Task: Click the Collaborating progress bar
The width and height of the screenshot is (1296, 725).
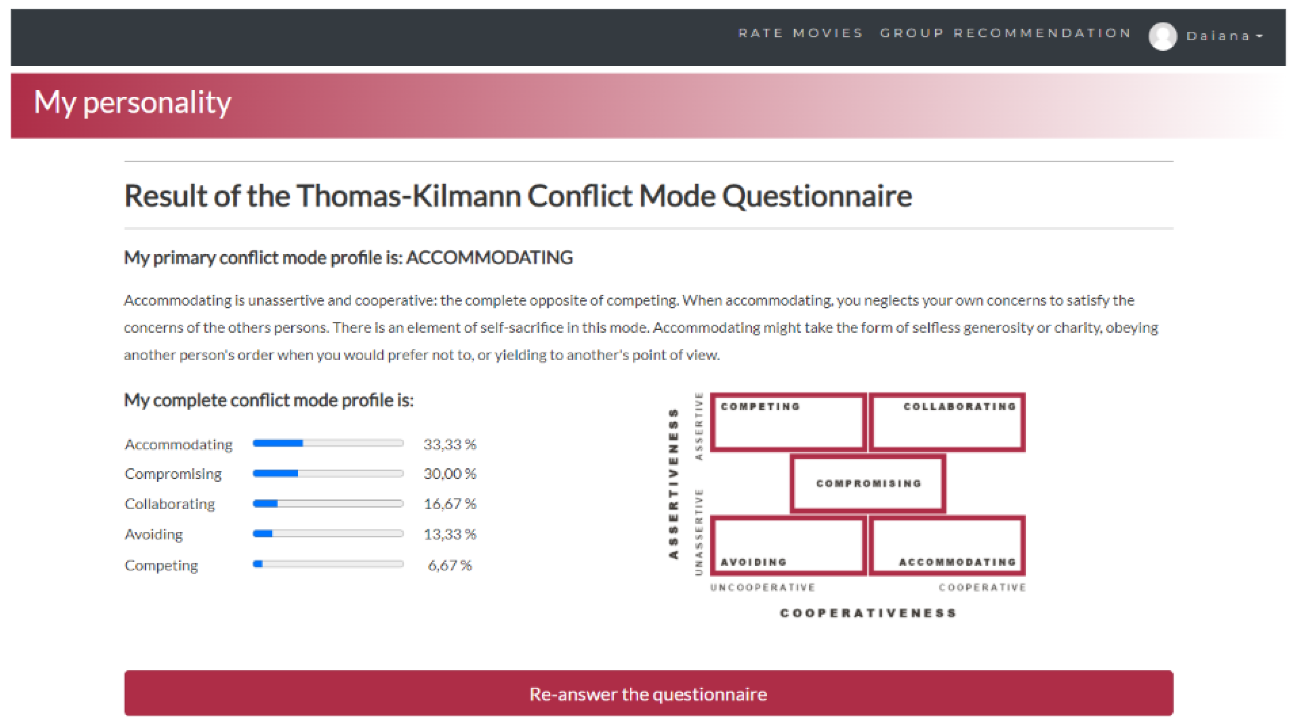Action: [x=328, y=504]
